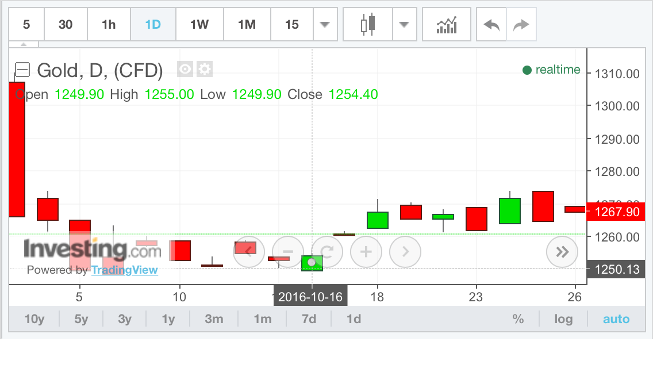Switch to the 1h interval
This screenshot has width=653, height=368.
coord(109,25)
